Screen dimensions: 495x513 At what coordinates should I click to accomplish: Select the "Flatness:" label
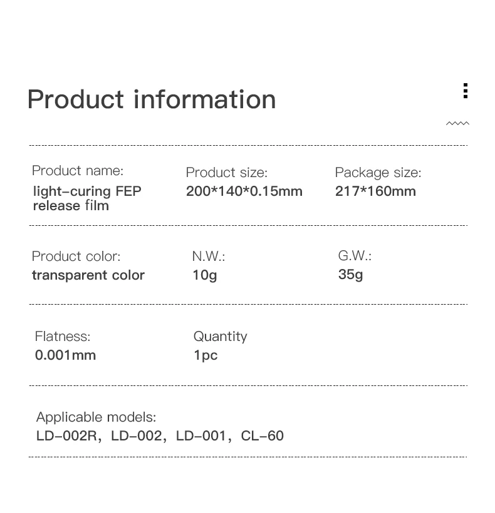[x=63, y=337]
